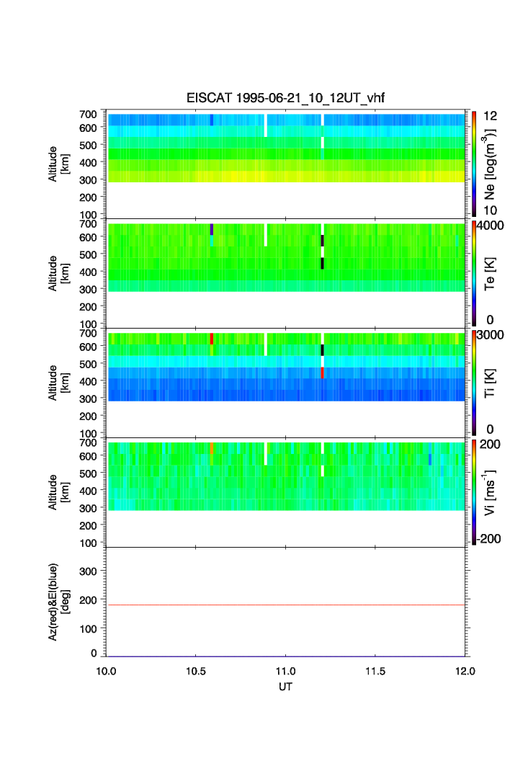The width and height of the screenshot is (510, 766).
Task: Select the UT x-axis label
Action: (286, 687)
